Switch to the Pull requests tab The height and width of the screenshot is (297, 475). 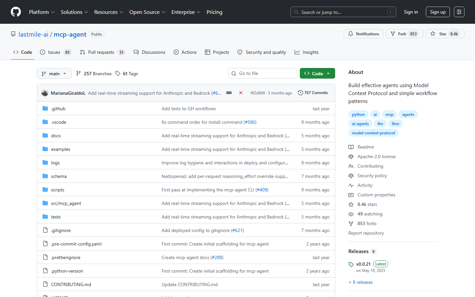[x=103, y=52]
